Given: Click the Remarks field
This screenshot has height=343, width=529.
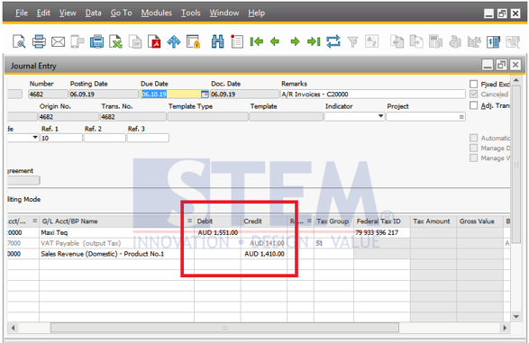Looking at the screenshot, I should coord(373,95).
